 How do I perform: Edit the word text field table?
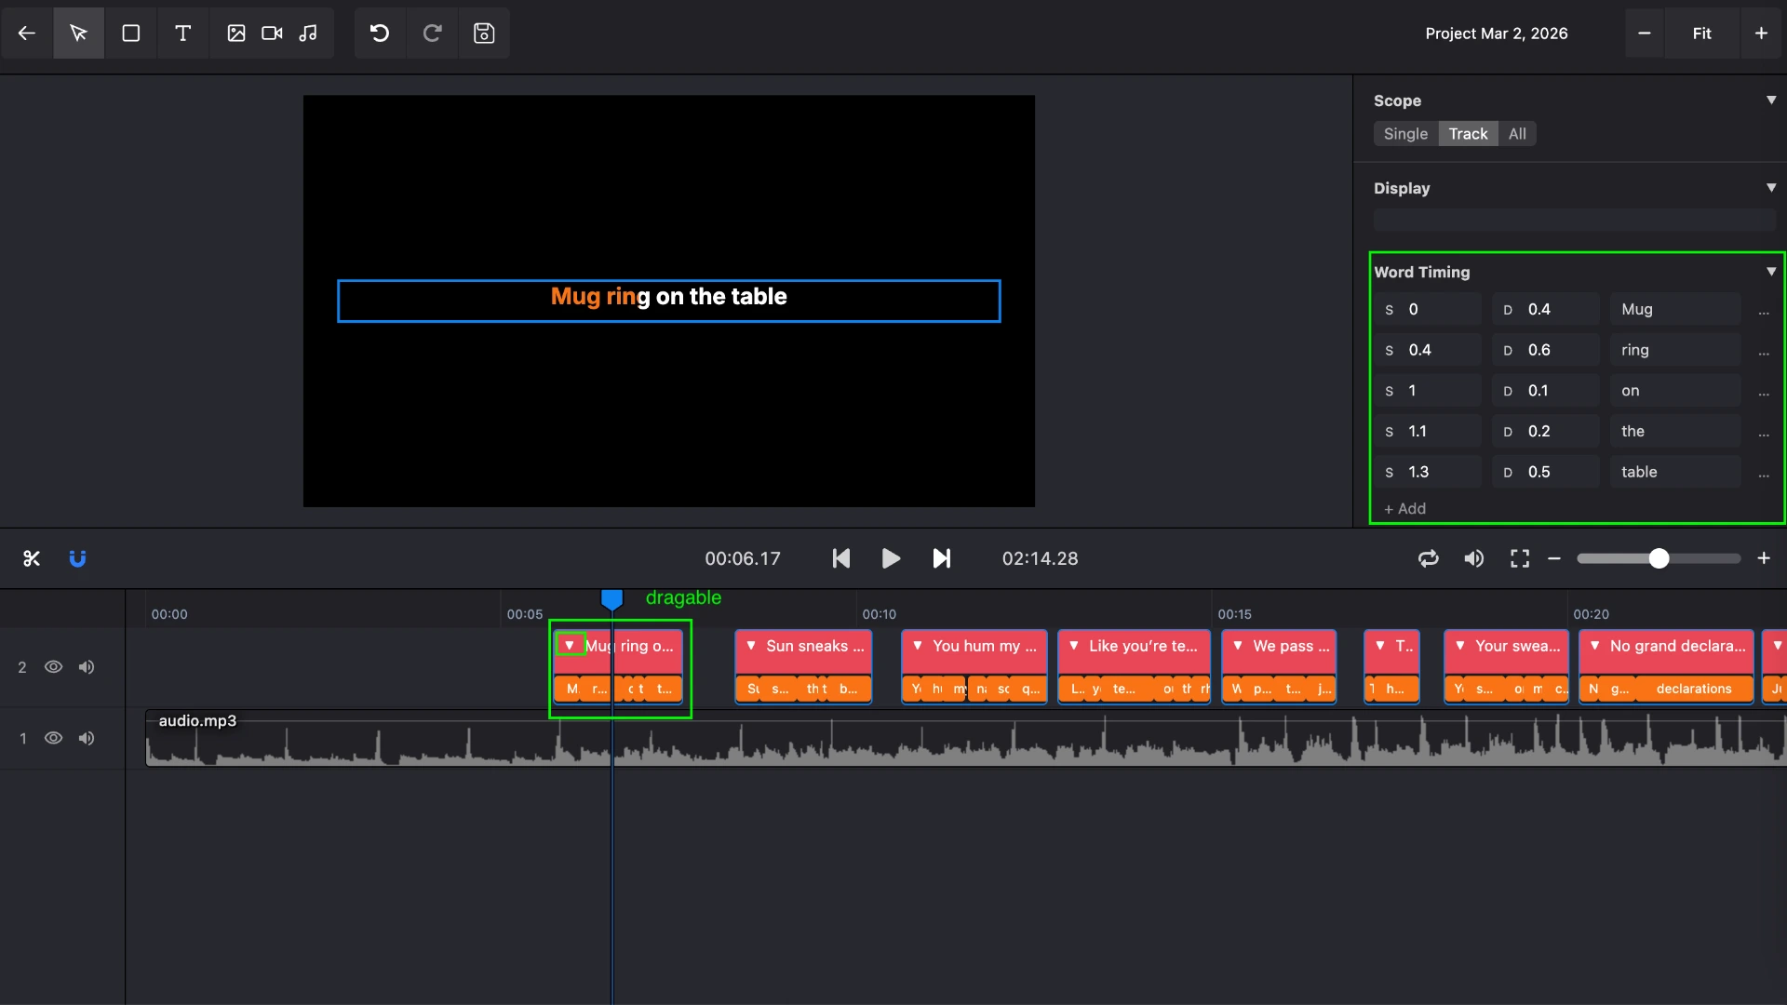click(x=1675, y=473)
